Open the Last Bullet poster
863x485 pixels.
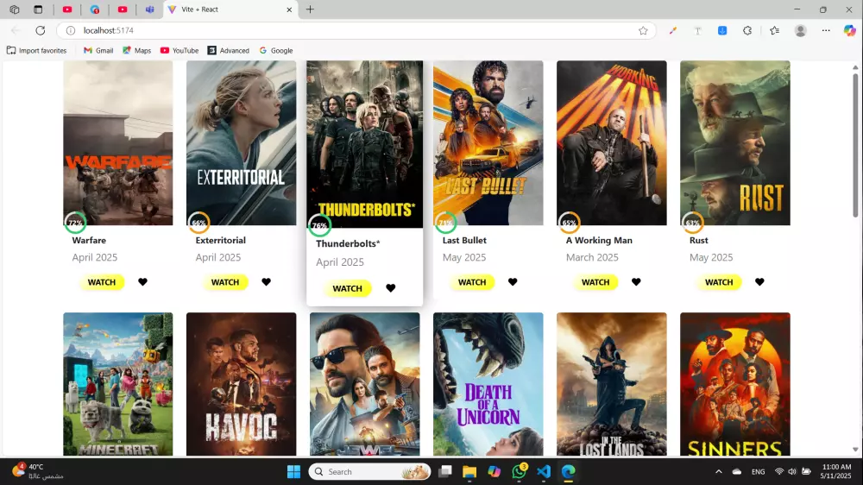(x=488, y=142)
